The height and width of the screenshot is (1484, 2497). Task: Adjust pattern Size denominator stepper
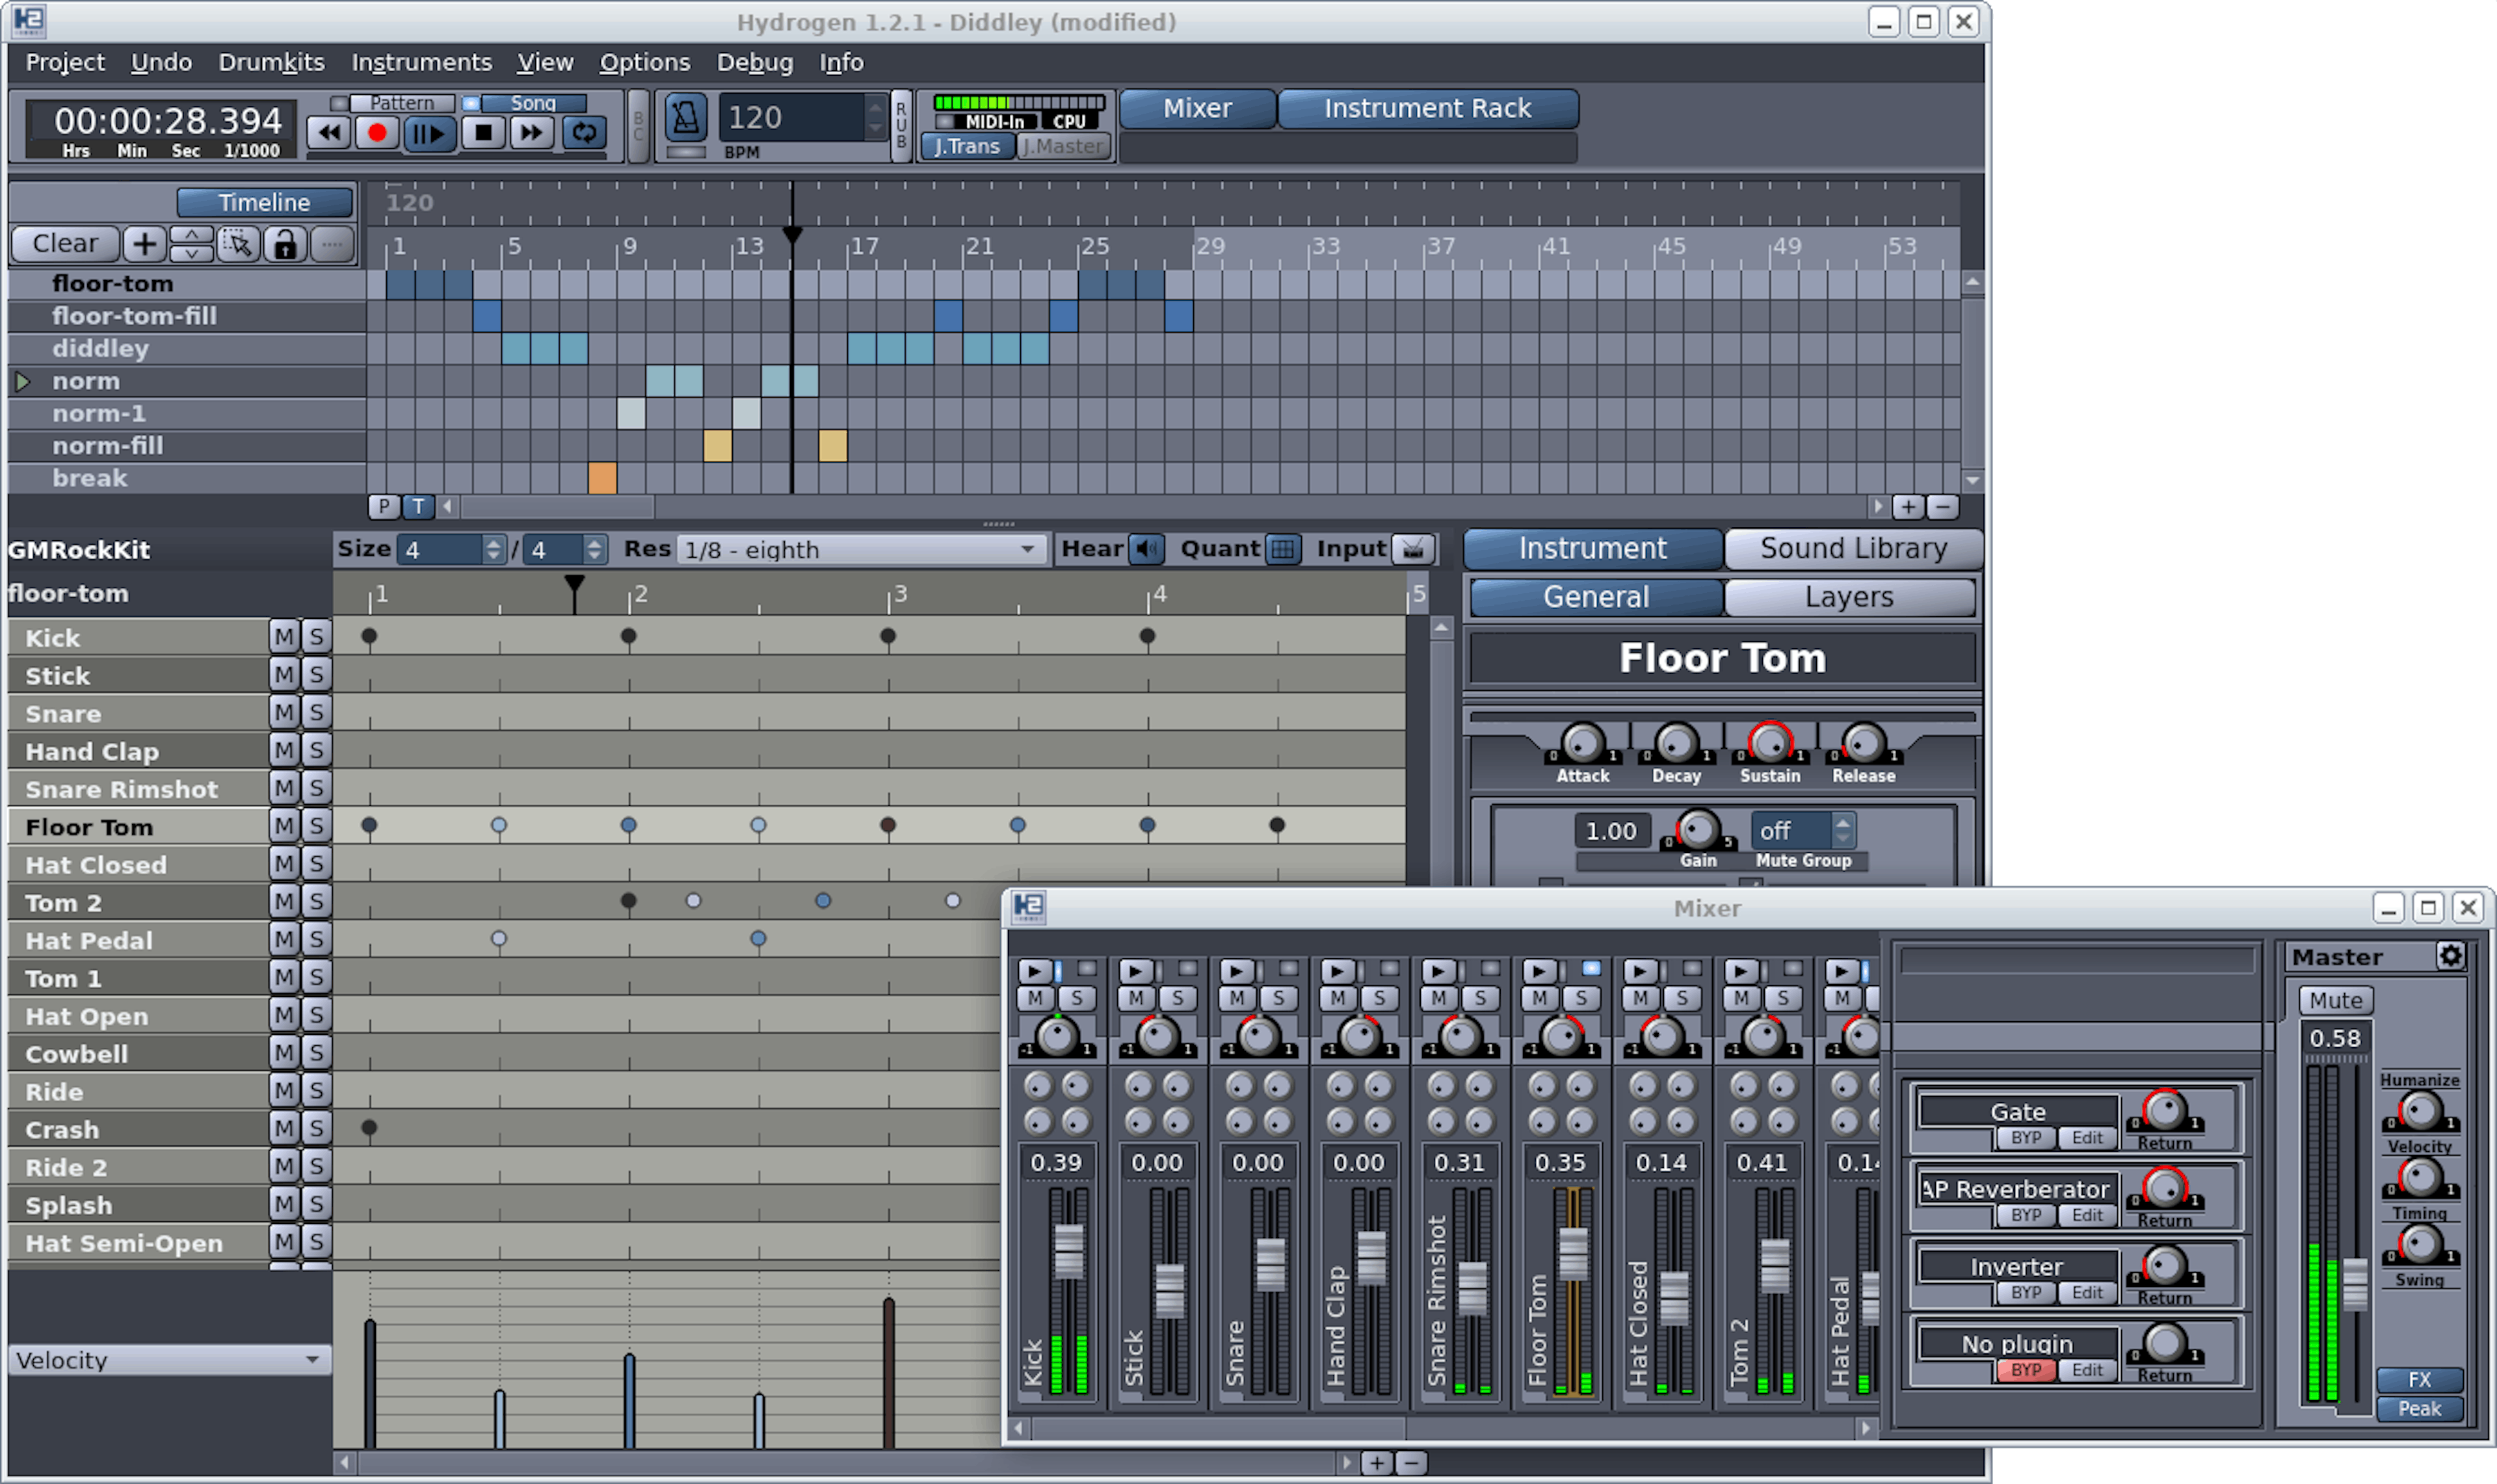tap(593, 549)
